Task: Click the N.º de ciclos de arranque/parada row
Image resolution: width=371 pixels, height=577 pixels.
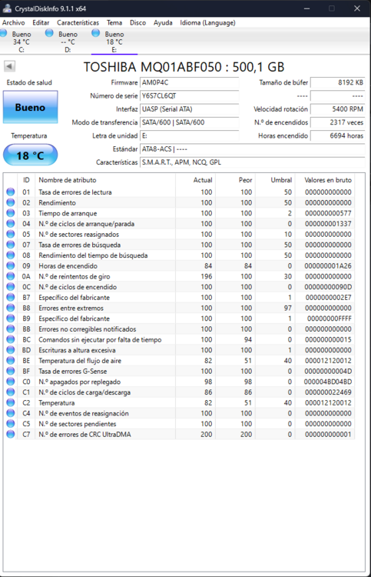Action: [x=179, y=224]
